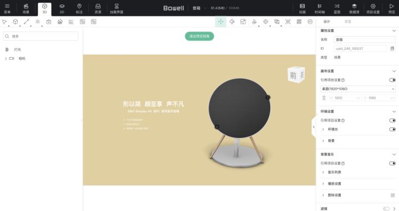Image resolution: width=399 pixels, height=211 pixels.
Task: Open the 资源 resources tab
Action: click(x=98, y=8)
